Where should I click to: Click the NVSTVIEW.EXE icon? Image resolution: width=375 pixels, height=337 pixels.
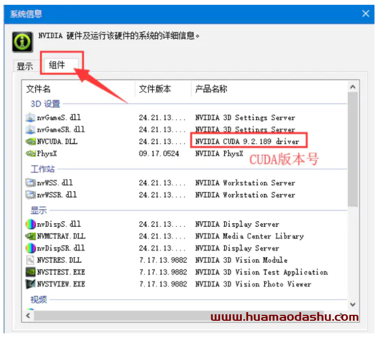[30, 284]
